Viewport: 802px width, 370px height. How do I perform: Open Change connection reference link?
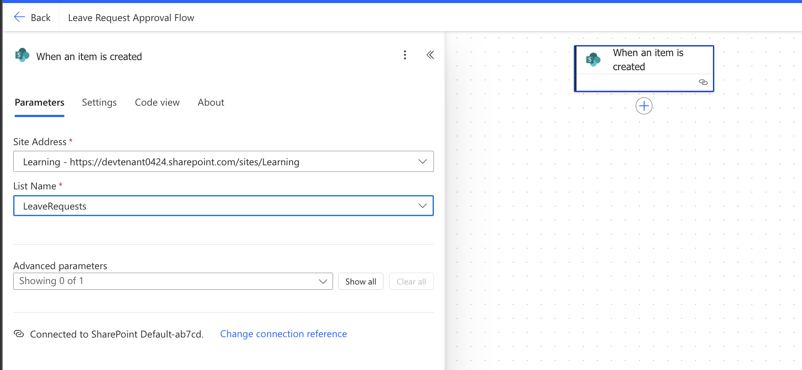coord(283,334)
